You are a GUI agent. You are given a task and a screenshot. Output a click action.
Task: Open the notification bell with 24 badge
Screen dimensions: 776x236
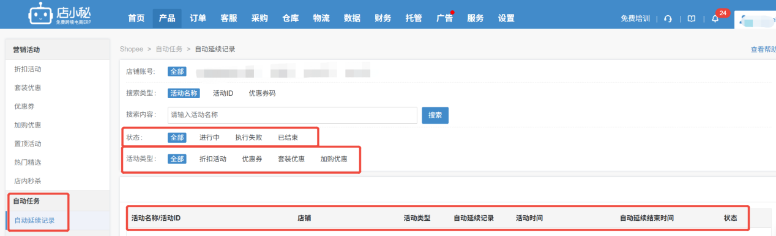click(x=715, y=18)
